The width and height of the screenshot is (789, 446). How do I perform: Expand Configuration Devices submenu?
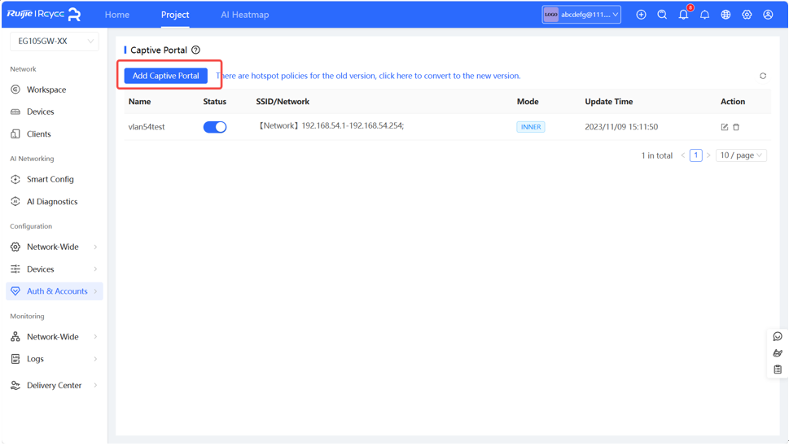tap(95, 269)
